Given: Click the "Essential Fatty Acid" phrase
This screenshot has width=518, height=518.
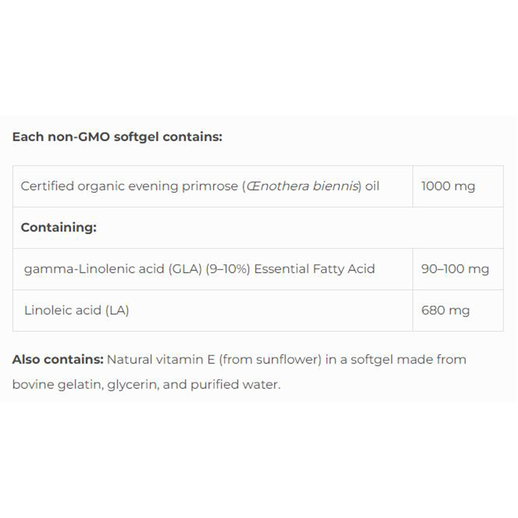Looking at the screenshot, I should [314, 269].
